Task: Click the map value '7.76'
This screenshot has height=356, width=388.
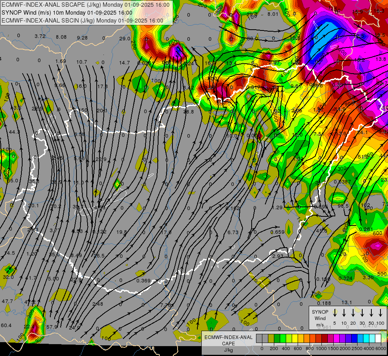Action: tap(165, 305)
